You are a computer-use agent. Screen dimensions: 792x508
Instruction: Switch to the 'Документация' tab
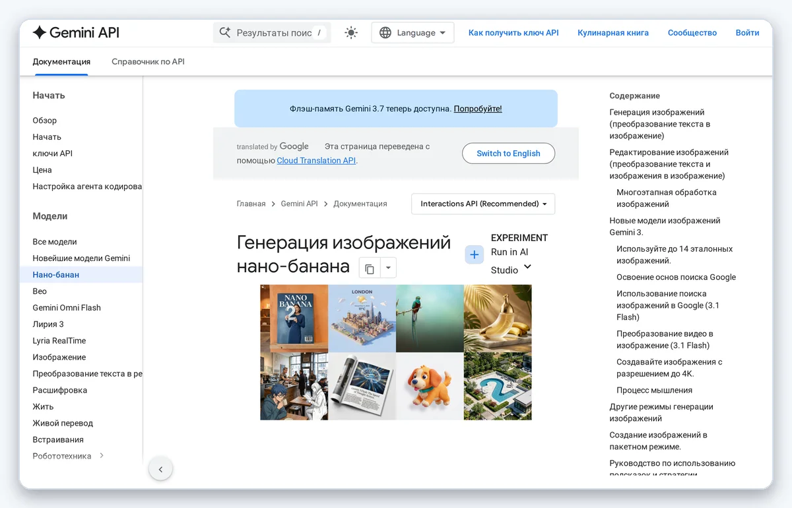pos(61,61)
